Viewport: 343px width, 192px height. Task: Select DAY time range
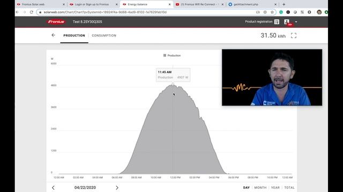click(x=247, y=187)
